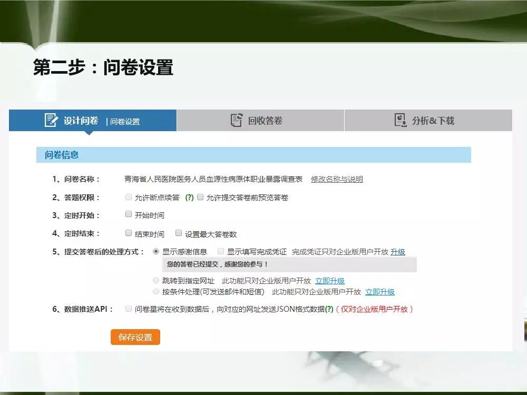Enable 设置最大答卷数 checkbox
Image resolution: width=527 pixels, height=395 pixels.
[x=179, y=233]
